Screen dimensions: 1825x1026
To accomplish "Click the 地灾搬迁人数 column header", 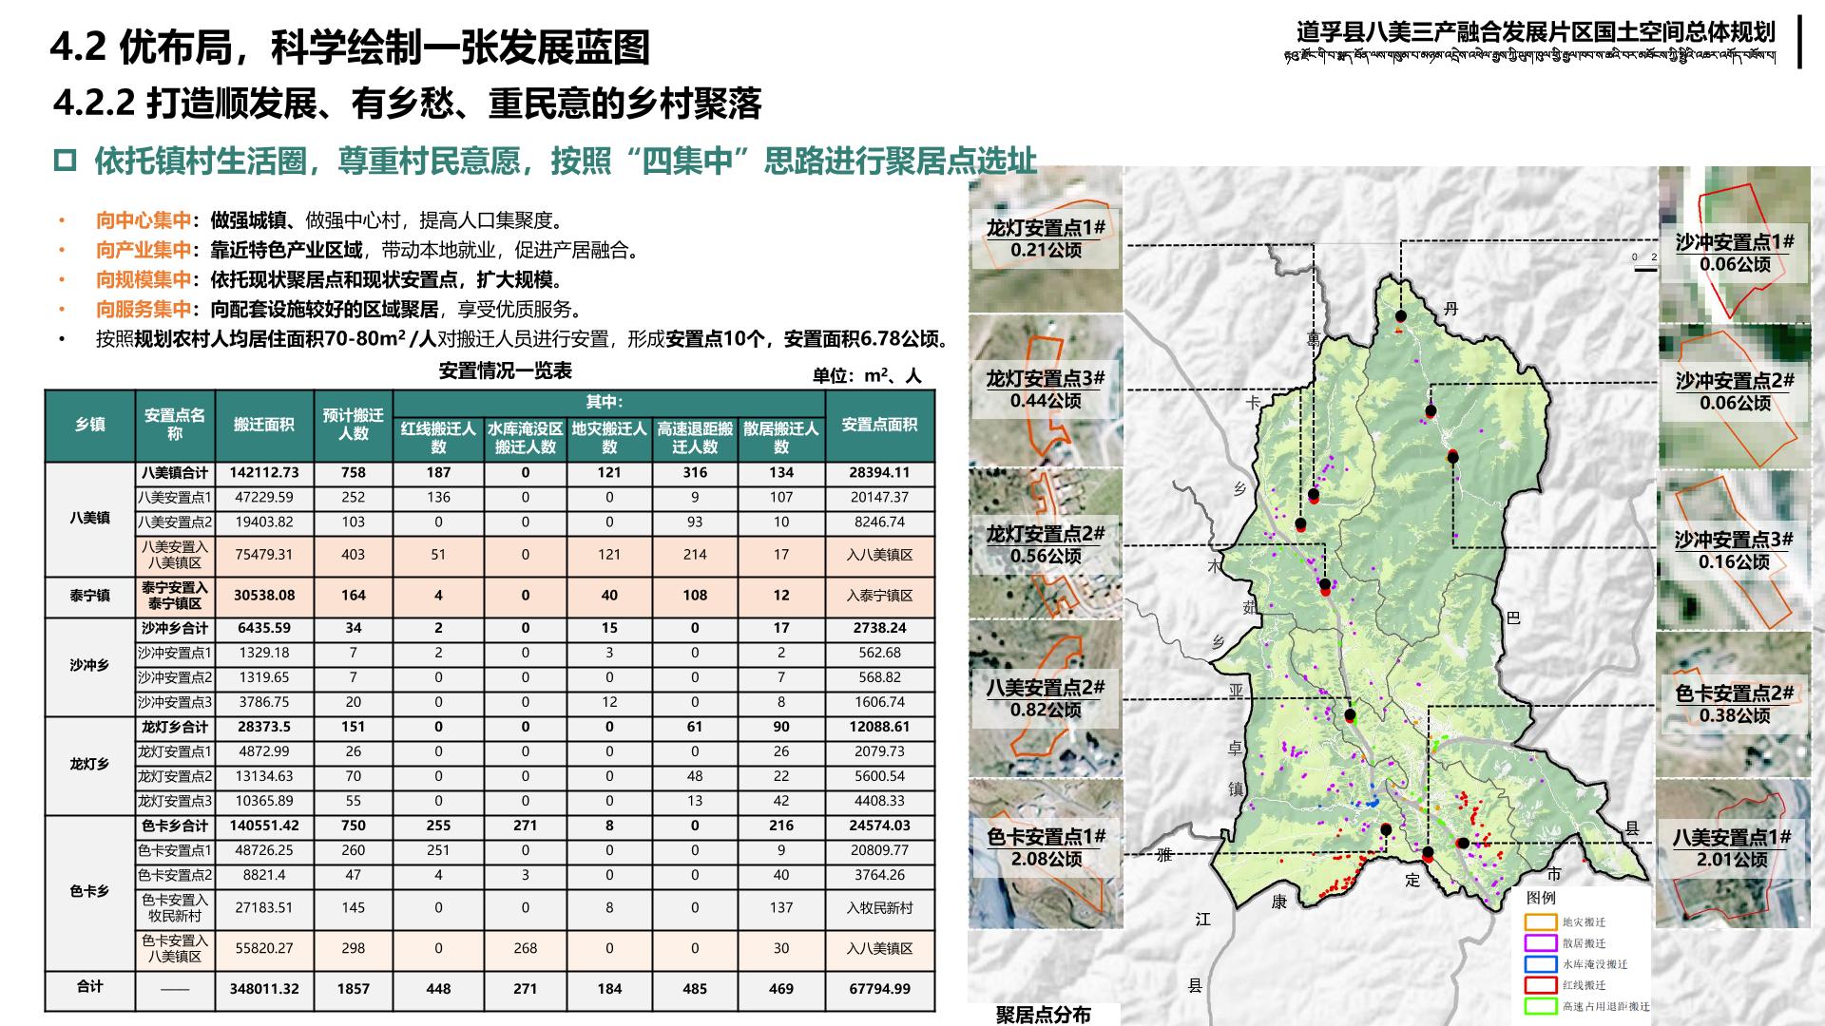I will click(609, 438).
